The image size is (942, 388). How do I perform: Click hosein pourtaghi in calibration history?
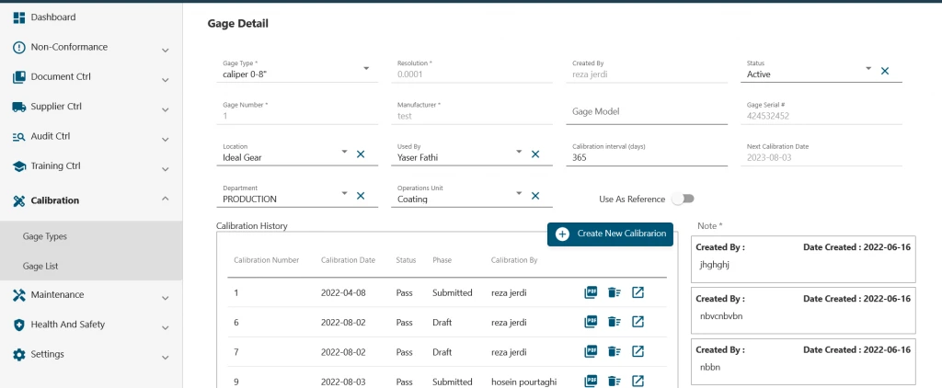(525, 382)
